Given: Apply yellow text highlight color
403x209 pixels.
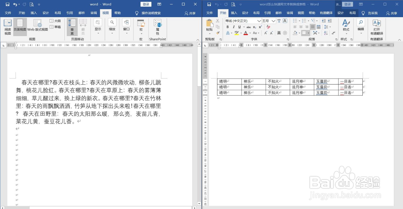Looking at the screenshot, I should coord(237,33).
